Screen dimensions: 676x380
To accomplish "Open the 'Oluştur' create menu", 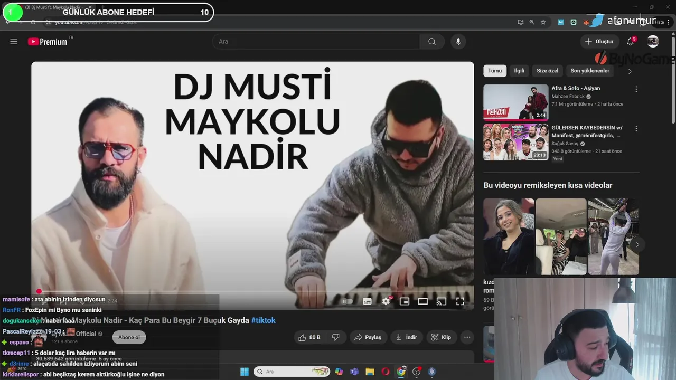I will click(599, 42).
